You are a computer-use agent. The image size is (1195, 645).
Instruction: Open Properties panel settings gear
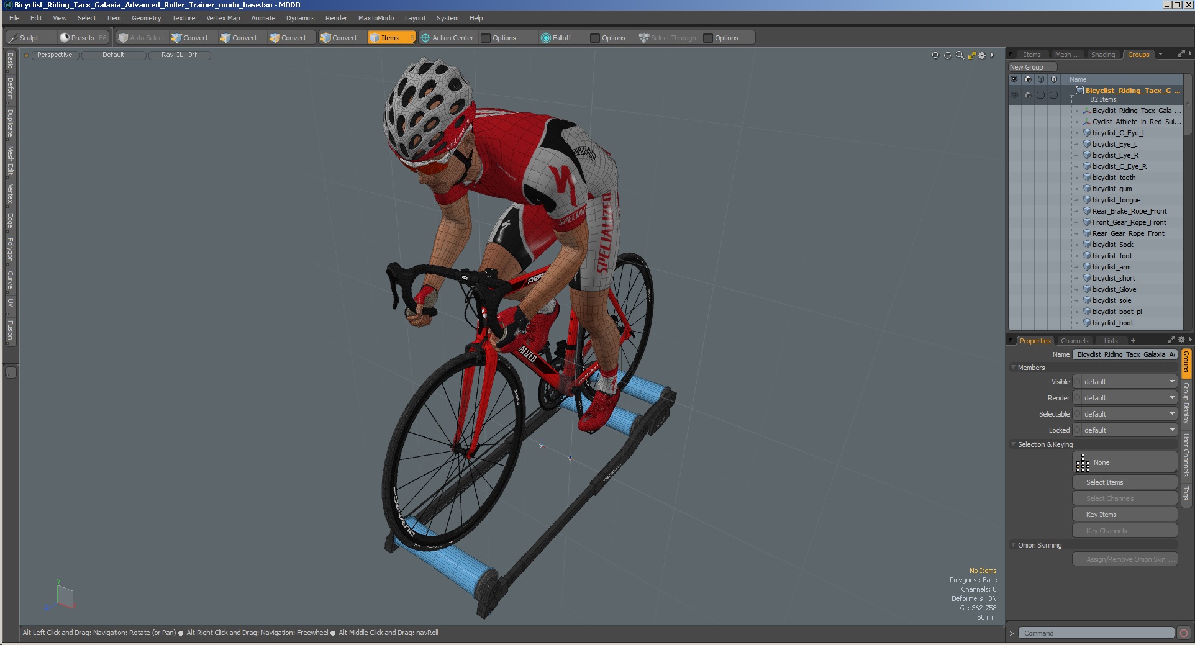[x=1181, y=340]
